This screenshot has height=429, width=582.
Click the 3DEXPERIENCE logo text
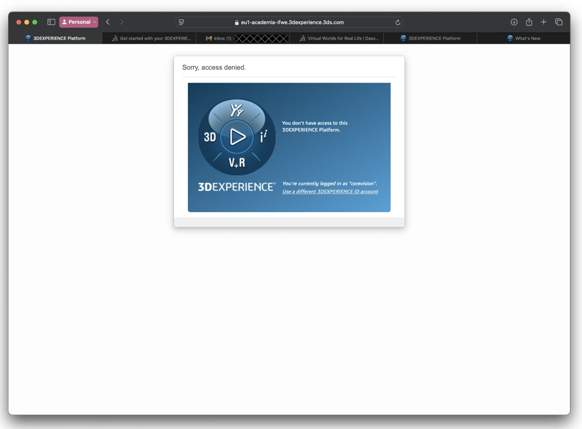coord(236,187)
